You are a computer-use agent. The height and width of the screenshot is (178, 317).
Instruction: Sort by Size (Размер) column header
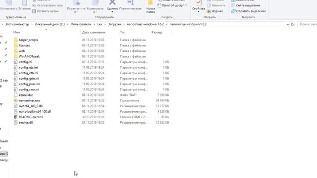[157, 32]
